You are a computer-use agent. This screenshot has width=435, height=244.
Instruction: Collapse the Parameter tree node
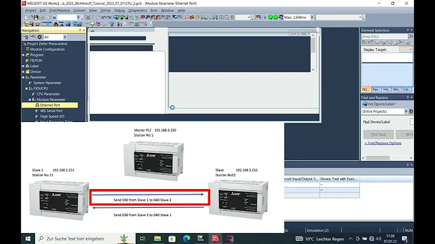pyautogui.click(x=24, y=77)
